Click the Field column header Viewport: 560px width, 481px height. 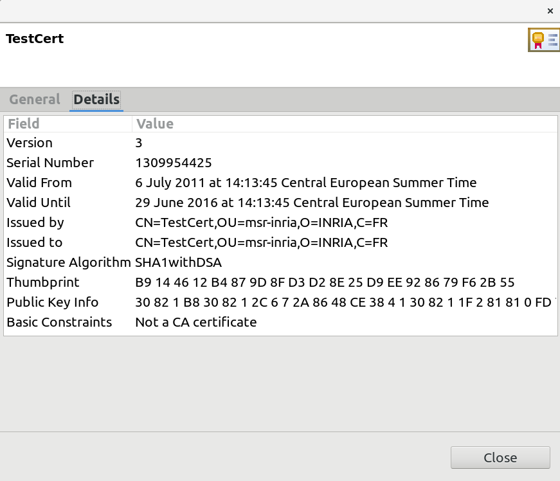click(23, 123)
